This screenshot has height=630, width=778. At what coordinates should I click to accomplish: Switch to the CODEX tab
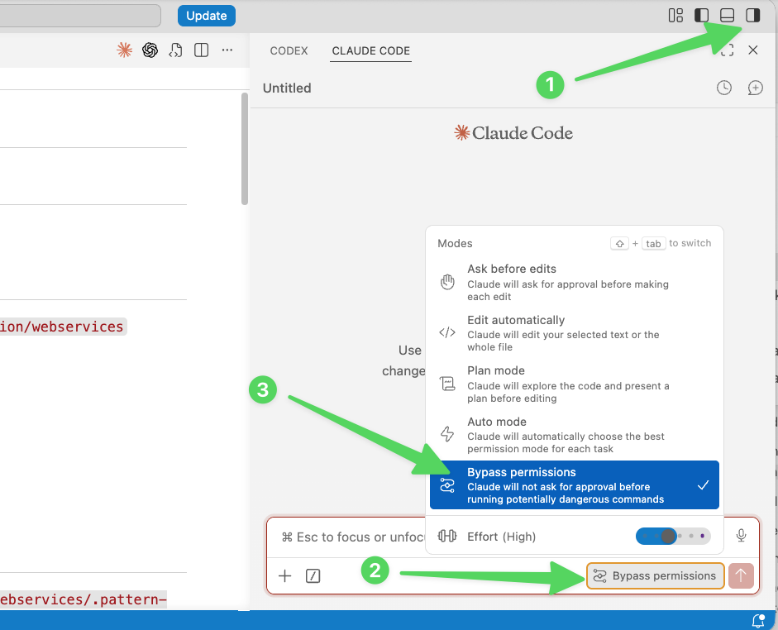289,50
